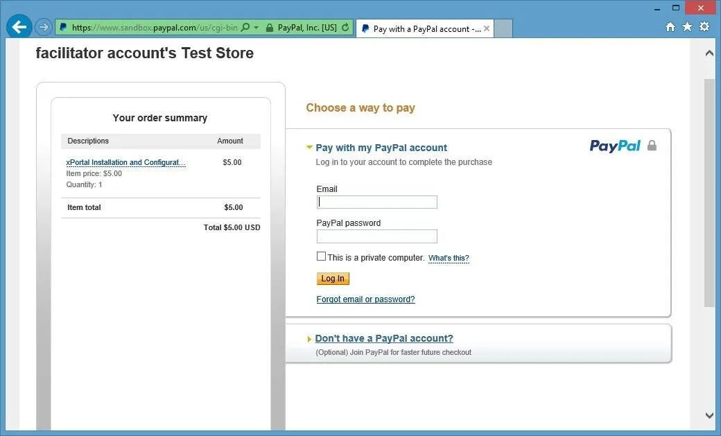Viewport: 721px width, 436px height.
Task: Click the security lock icon in address bar
Action: click(270, 28)
